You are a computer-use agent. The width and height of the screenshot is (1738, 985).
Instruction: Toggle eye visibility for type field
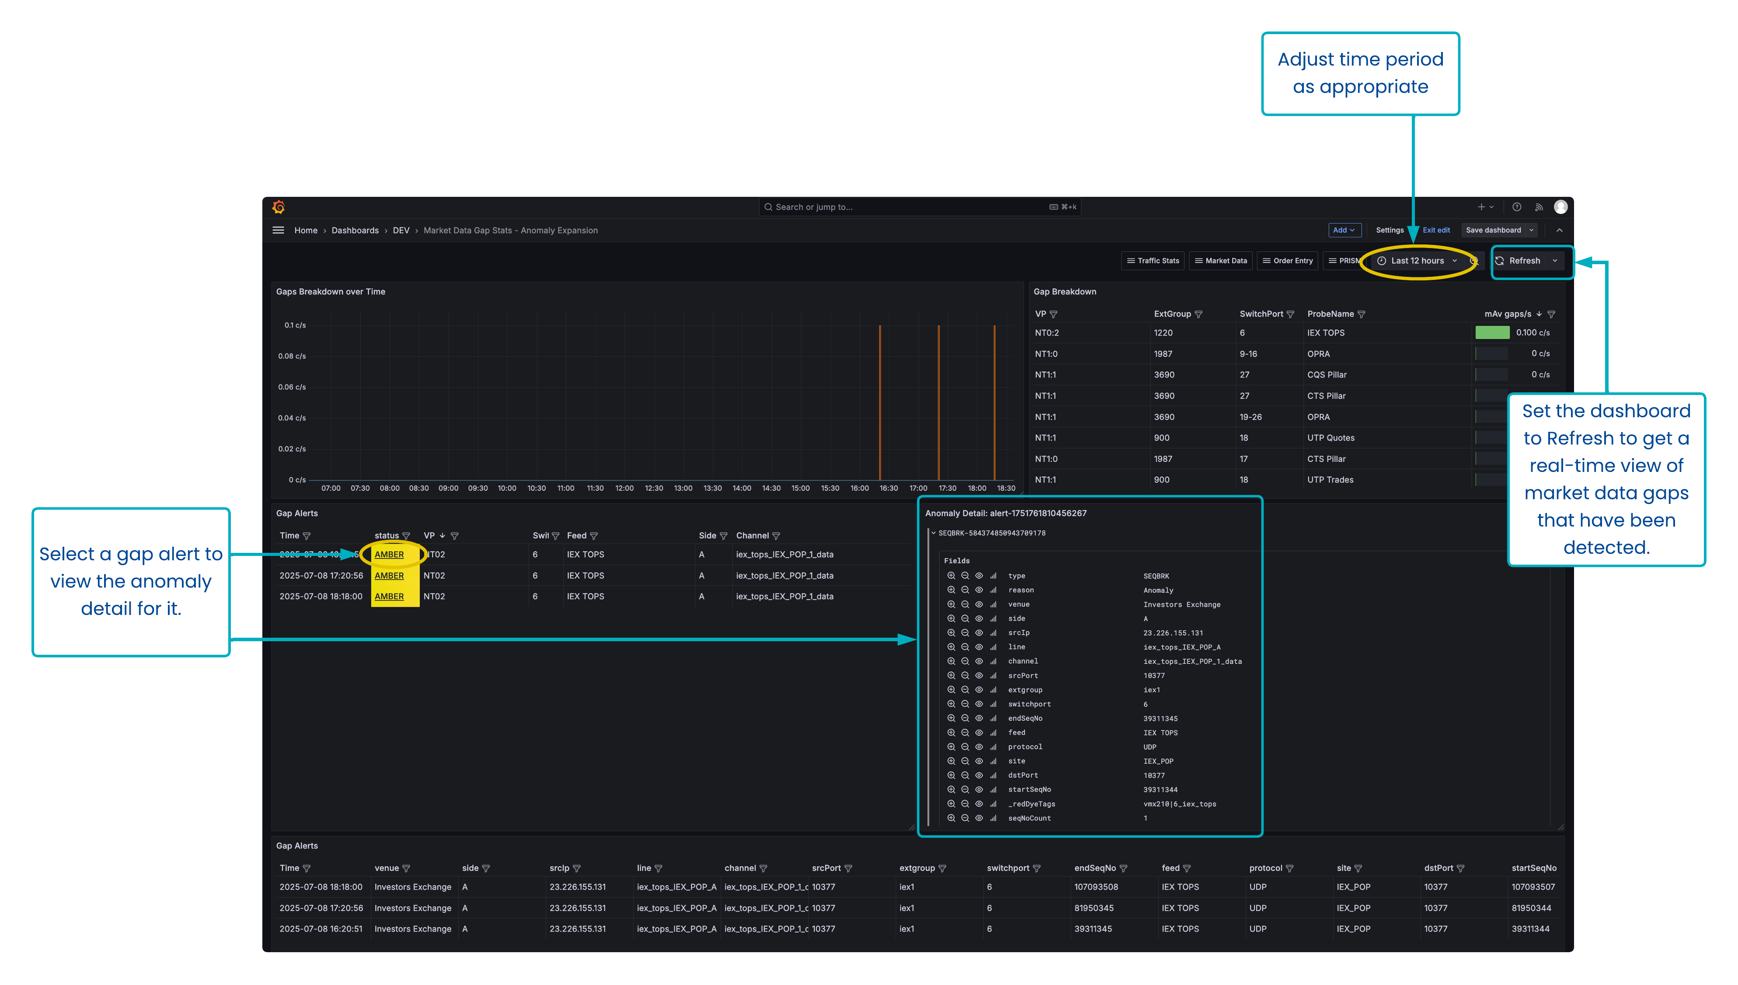(979, 576)
